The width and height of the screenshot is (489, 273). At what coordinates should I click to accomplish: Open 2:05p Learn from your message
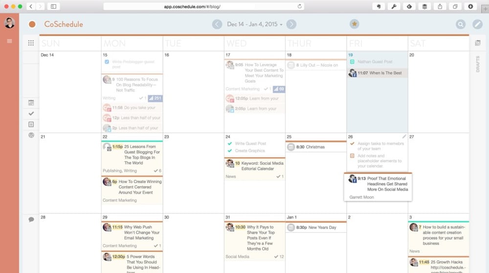(254, 109)
